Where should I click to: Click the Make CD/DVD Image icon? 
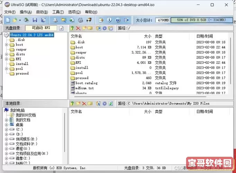(55, 20)
